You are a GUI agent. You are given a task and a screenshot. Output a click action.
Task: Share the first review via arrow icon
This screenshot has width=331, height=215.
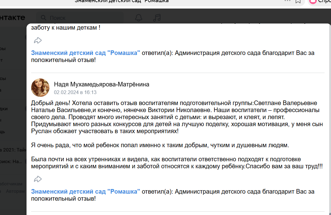[x=38, y=40]
